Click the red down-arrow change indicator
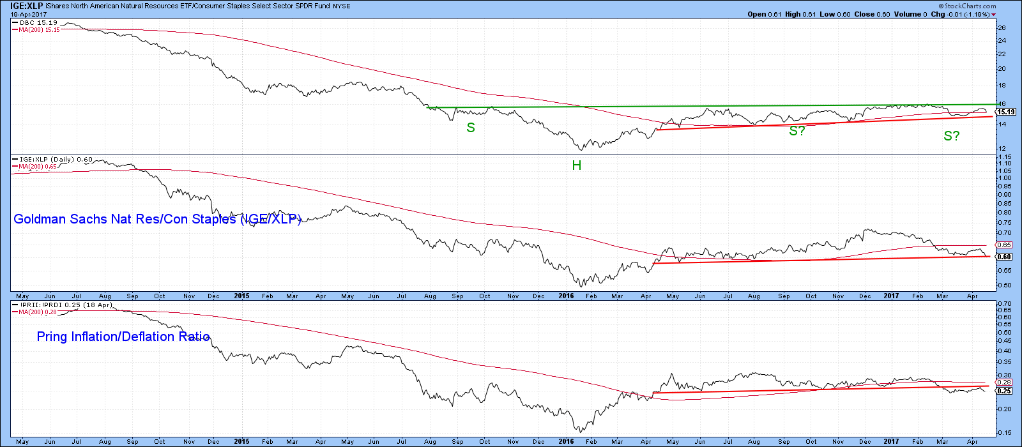The height and width of the screenshot is (447, 1022). click(x=993, y=14)
